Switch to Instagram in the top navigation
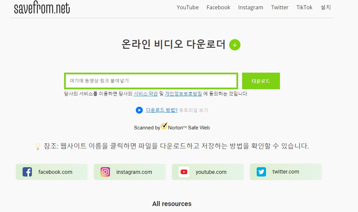The image size is (358, 212). tap(250, 7)
